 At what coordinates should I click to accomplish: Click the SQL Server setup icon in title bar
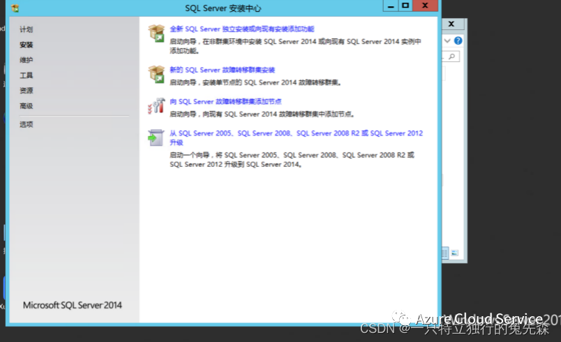pyautogui.click(x=15, y=8)
